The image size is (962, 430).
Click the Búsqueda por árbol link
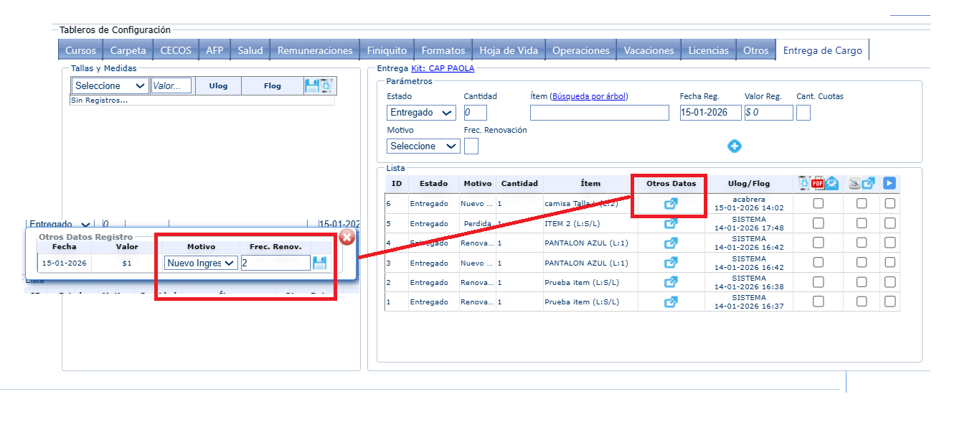point(590,96)
